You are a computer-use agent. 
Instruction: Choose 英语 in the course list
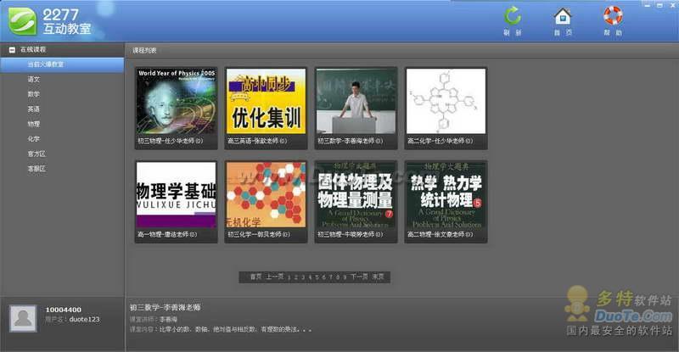pos(33,109)
